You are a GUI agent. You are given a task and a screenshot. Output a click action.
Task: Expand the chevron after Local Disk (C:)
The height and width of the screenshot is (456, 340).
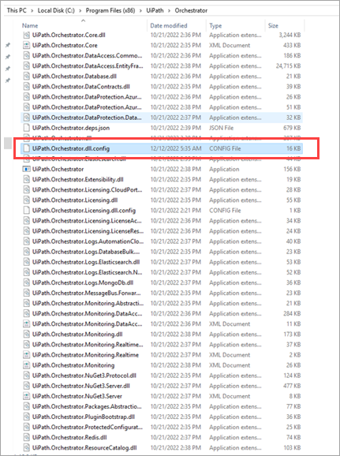(80, 10)
